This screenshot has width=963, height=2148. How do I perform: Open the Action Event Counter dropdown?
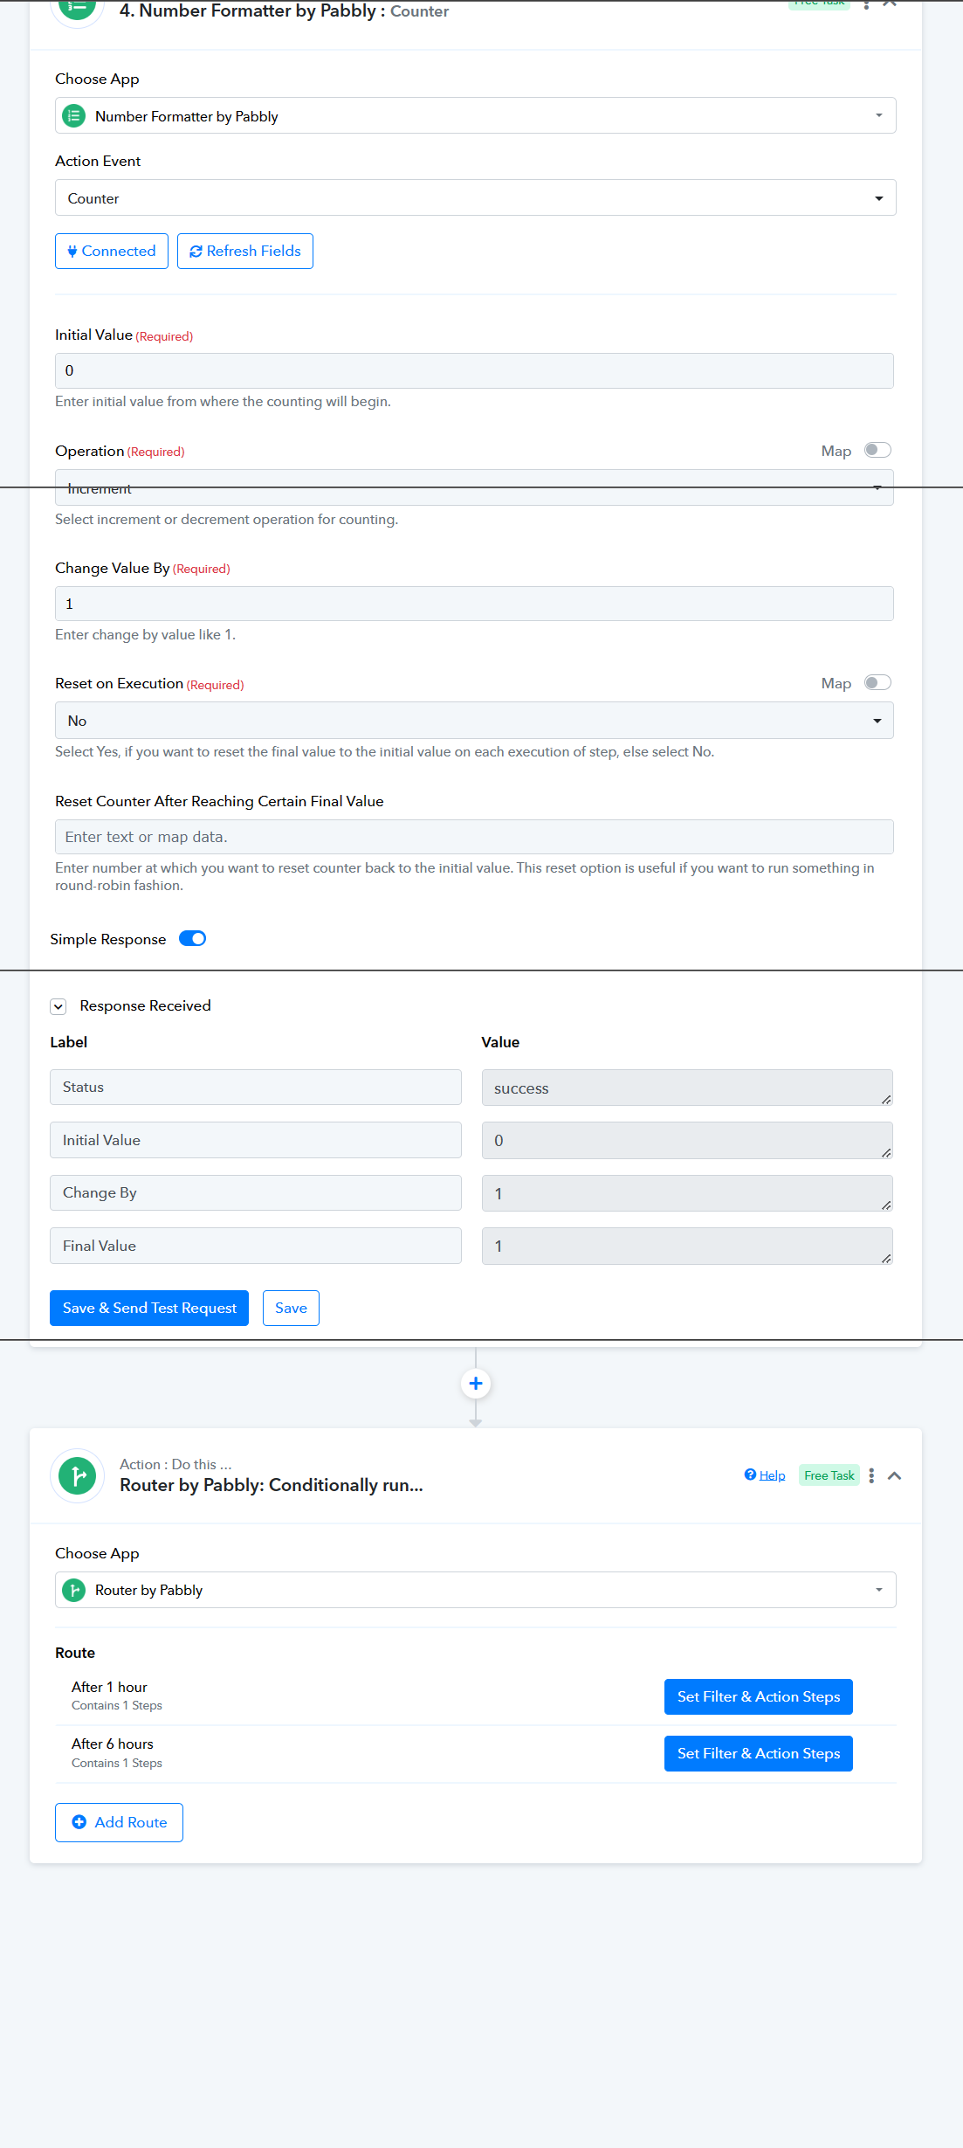[476, 198]
